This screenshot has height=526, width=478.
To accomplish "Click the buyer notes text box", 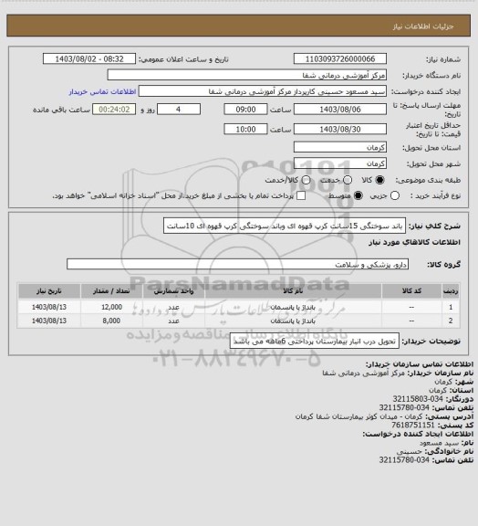I will point(315,342).
